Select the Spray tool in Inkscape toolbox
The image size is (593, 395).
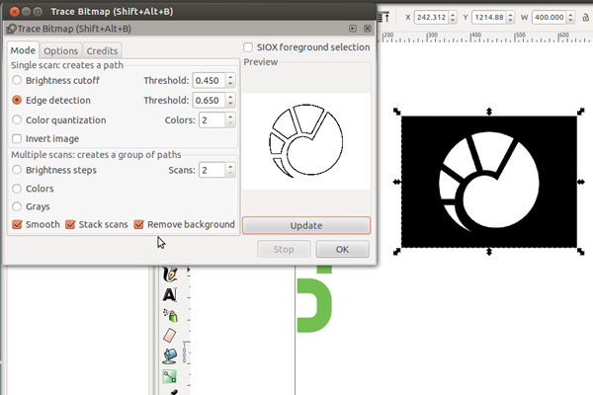point(170,315)
